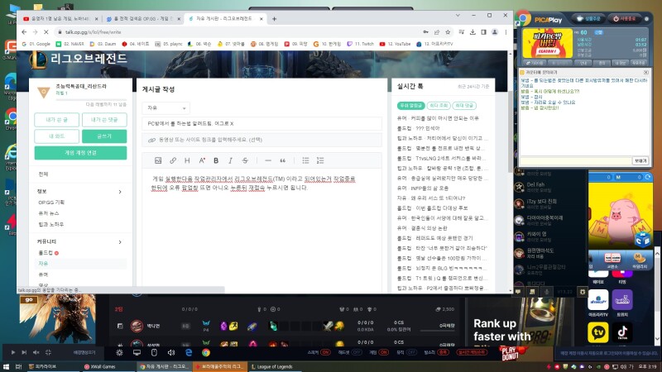The image size is (662, 372).
Task: Switch to the 유머 board in sidebar
Action: coord(43,274)
